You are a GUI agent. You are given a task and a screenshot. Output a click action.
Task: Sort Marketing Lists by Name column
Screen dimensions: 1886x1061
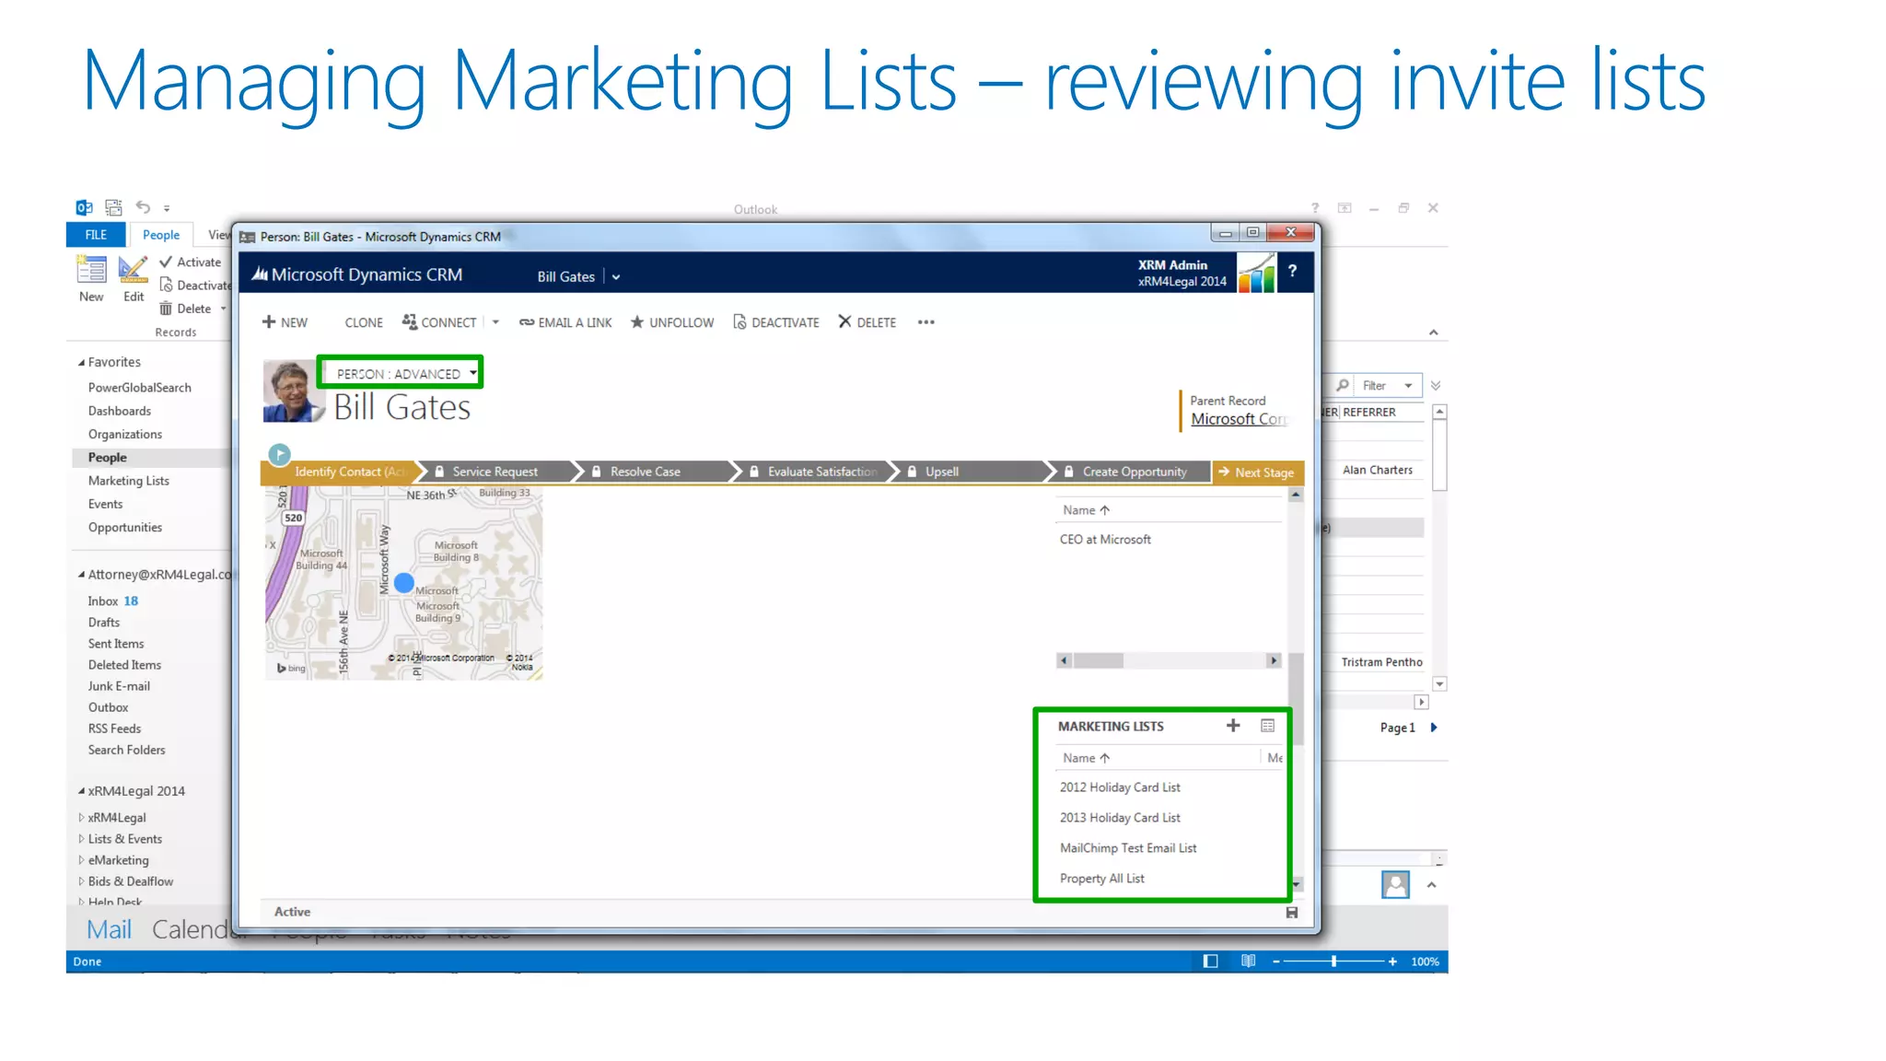tap(1087, 758)
